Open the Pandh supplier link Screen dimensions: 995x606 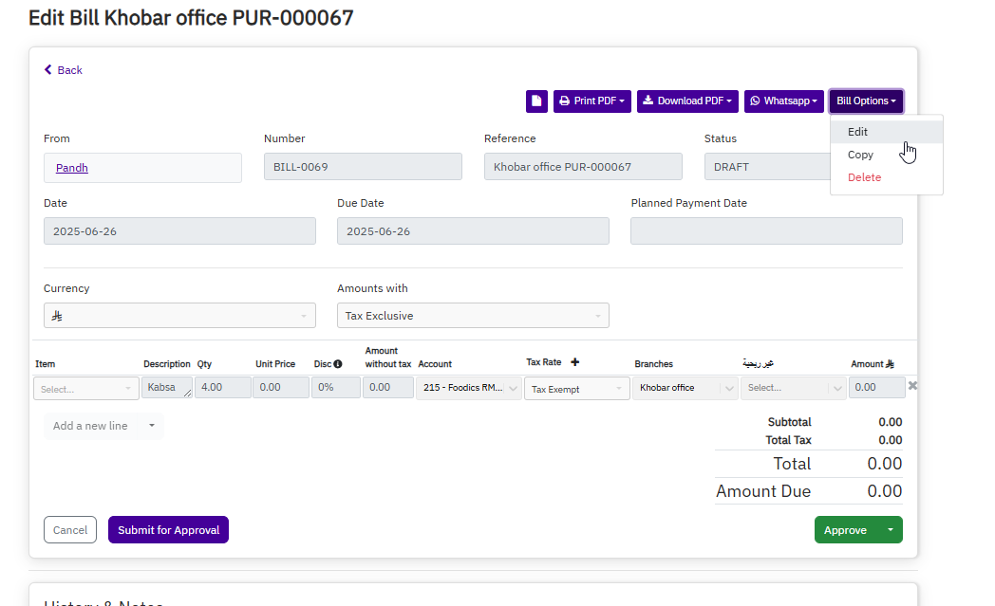(x=72, y=168)
